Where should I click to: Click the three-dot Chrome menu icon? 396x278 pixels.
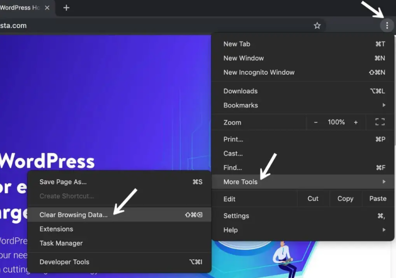387,26
